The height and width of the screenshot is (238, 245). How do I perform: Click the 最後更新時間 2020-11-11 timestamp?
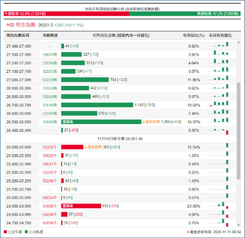(214, 232)
